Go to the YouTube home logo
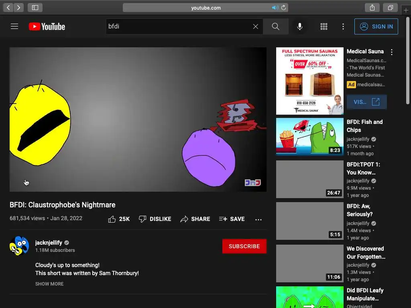 point(47,26)
